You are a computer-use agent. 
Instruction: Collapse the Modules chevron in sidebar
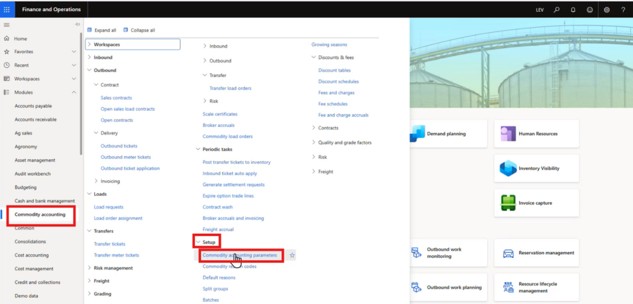74,92
